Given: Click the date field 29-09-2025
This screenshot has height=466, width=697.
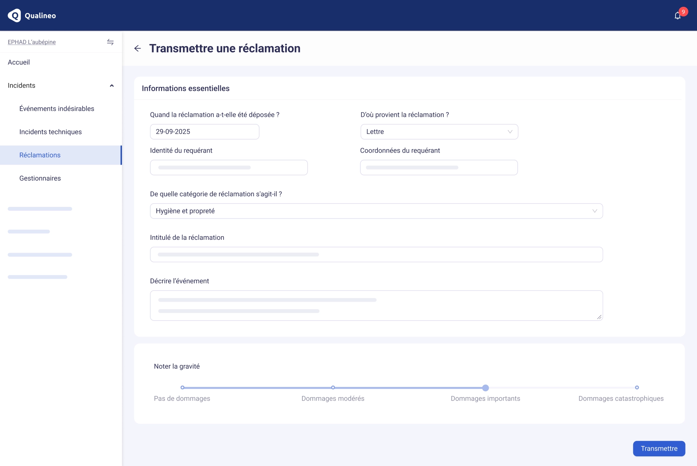Looking at the screenshot, I should click(x=204, y=132).
